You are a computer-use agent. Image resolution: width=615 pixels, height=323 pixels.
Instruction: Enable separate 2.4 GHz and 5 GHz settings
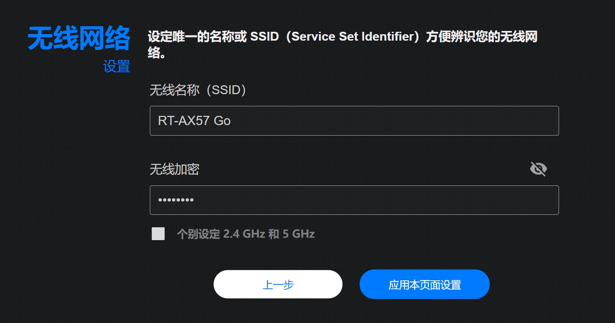coord(158,234)
